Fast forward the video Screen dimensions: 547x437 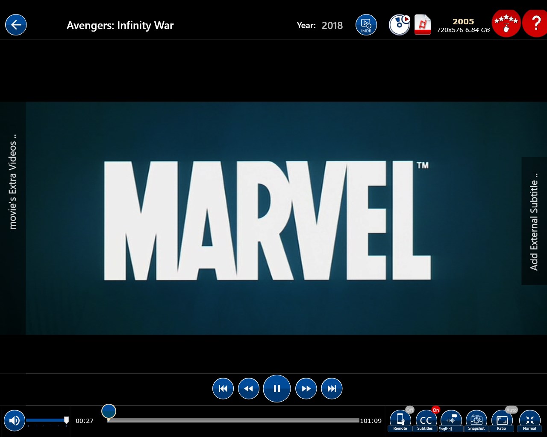[x=306, y=388]
